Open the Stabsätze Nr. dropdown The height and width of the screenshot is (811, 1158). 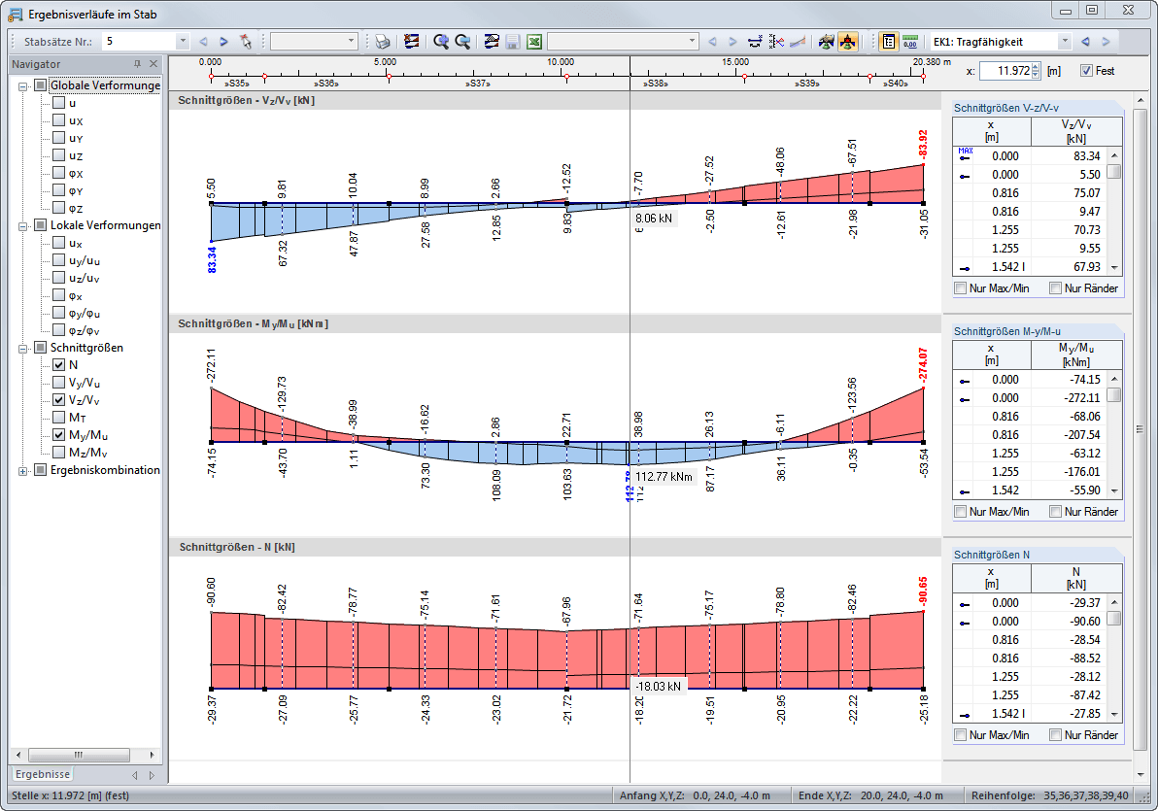185,41
